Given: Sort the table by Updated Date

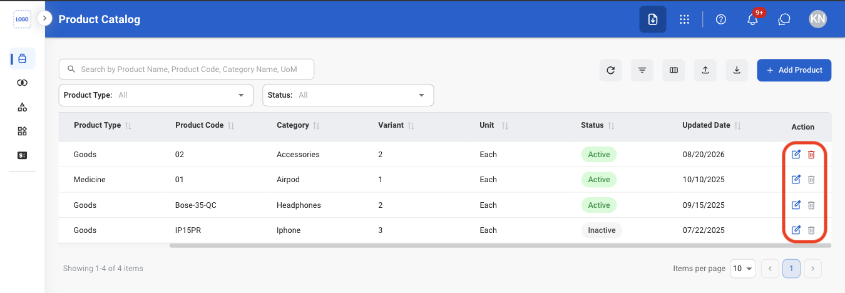Looking at the screenshot, I should (x=738, y=126).
